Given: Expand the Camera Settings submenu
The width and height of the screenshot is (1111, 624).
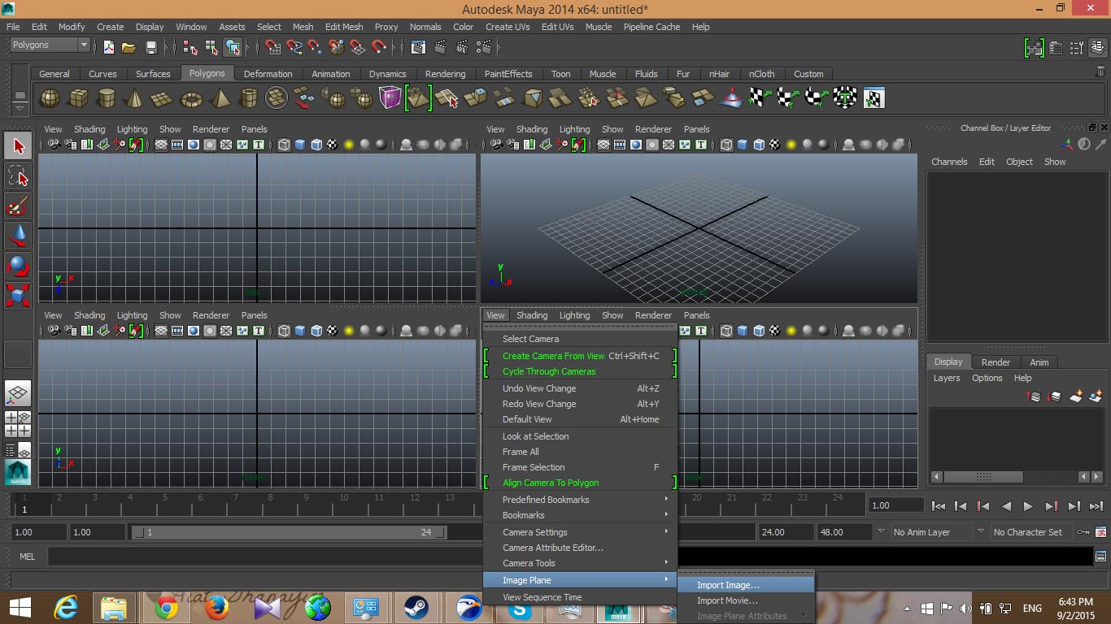Looking at the screenshot, I should pos(580,532).
